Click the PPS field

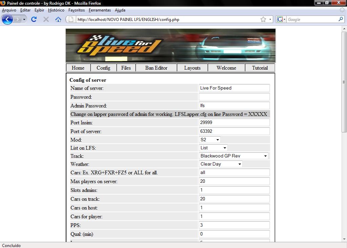(234, 225)
